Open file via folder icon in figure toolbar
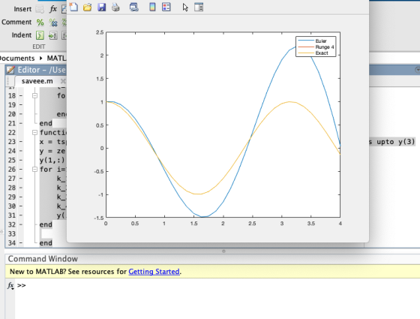The image size is (420, 319). click(x=87, y=7)
